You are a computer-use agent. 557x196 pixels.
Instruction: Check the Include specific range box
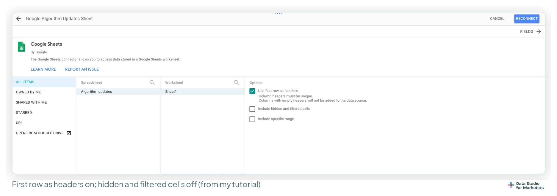coord(252,119)
